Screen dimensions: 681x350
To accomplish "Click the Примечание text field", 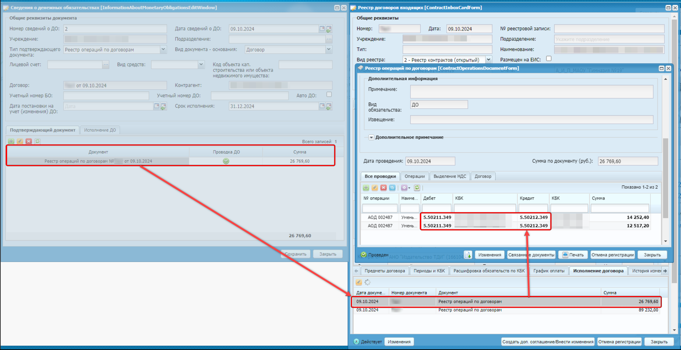I will (x=531, y=92).
